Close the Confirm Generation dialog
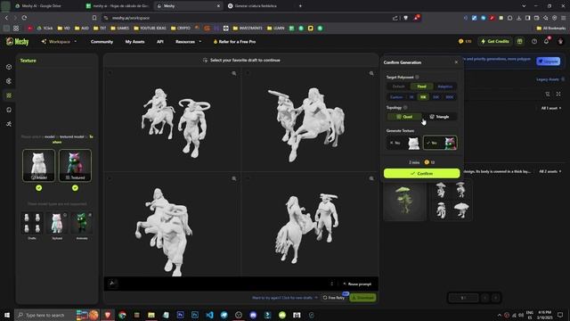Screen dimensions: 570x321 (456, 62)
